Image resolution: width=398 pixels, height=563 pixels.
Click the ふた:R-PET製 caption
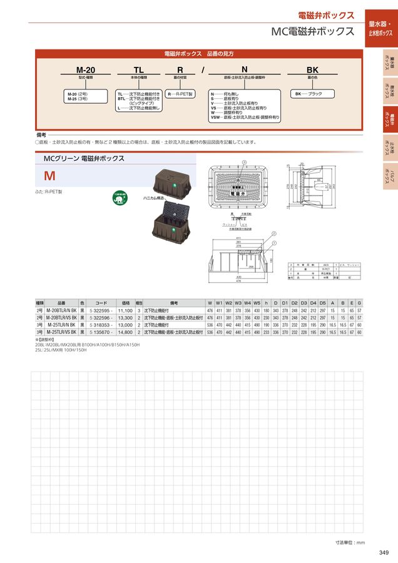[48, 192]
